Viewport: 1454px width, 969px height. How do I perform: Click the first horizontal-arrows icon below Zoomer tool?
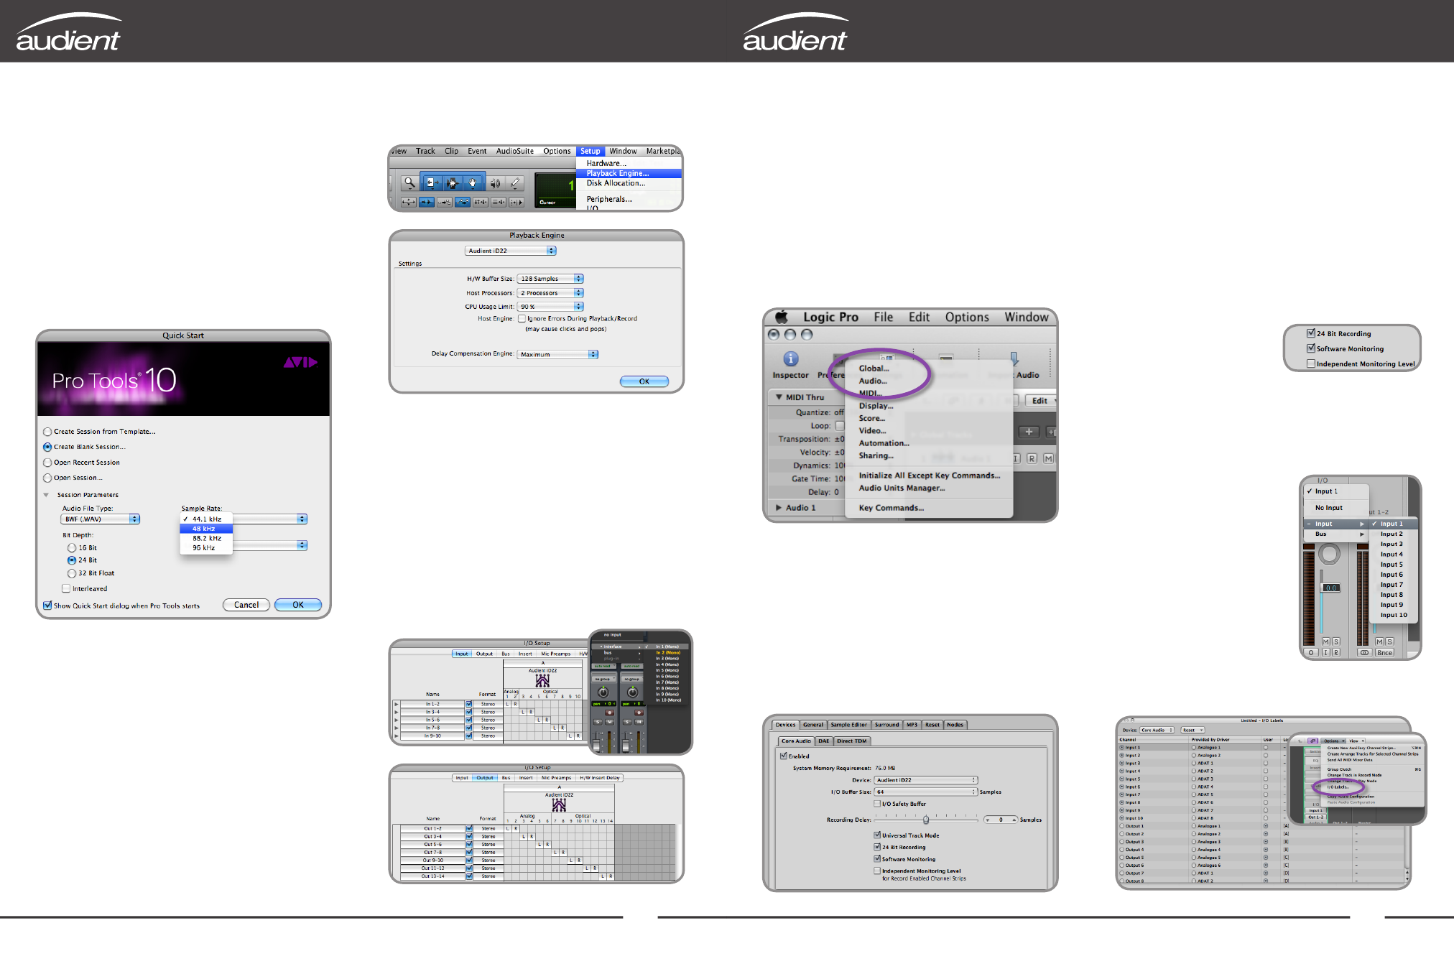tap(409, 203)
